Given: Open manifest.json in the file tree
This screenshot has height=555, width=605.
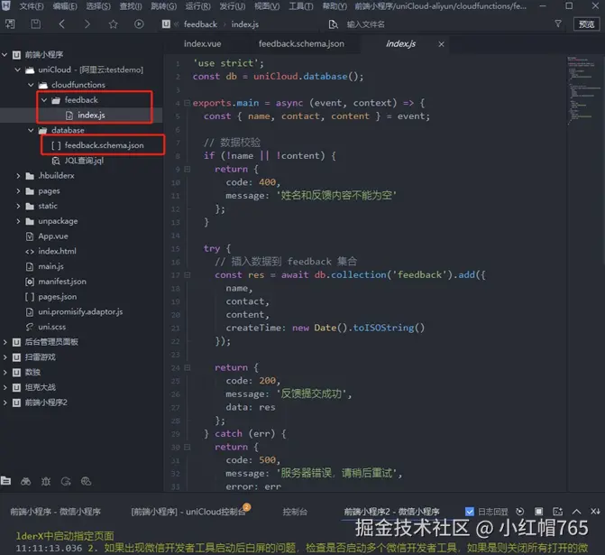Looking at the screenshot, I should [62, 282].
